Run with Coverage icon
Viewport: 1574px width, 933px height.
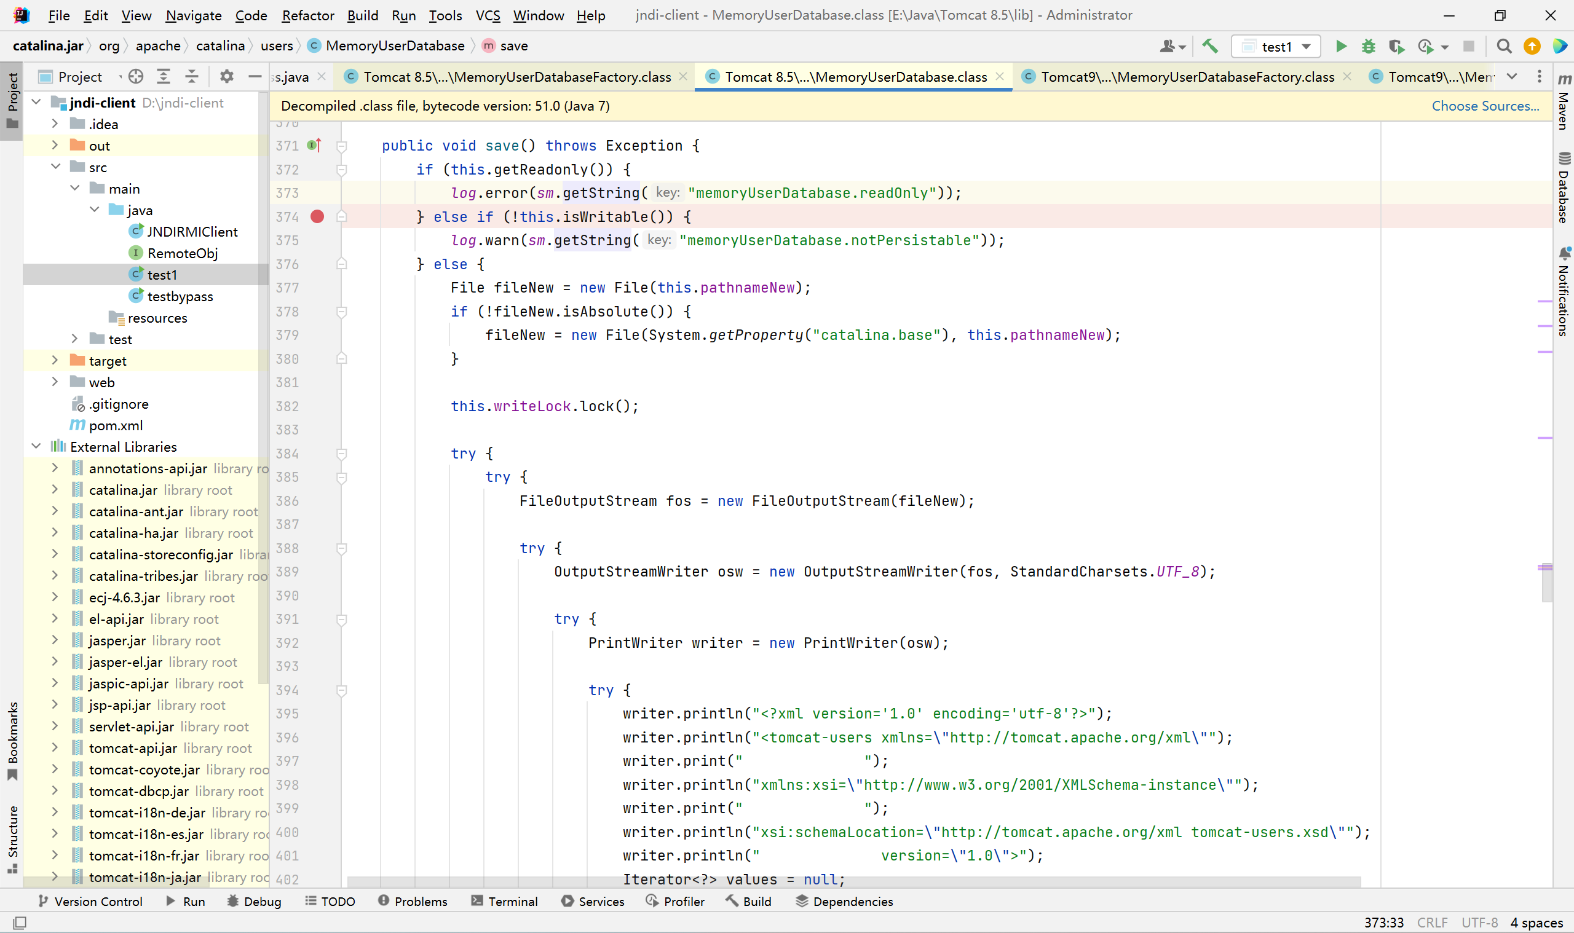1396,46
